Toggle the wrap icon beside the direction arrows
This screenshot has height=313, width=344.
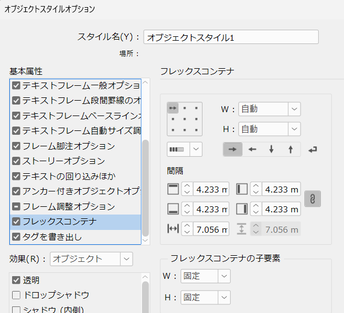[x=313, y=149]
